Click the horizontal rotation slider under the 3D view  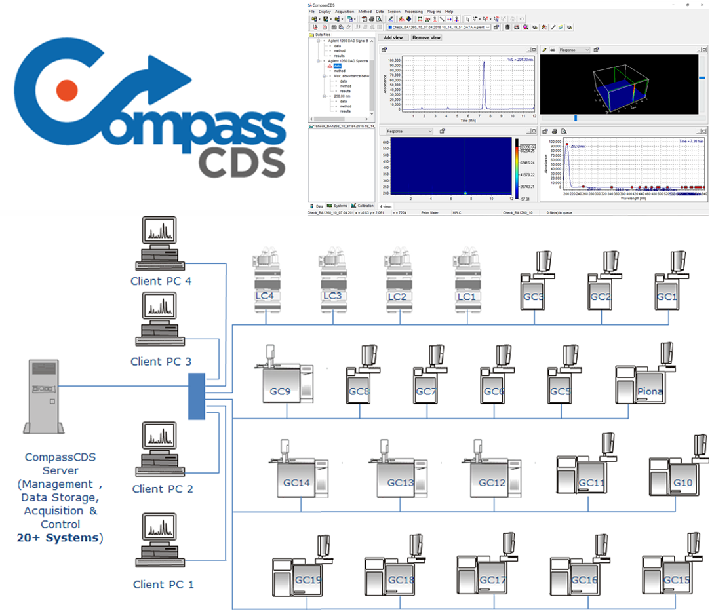[x=576, y=118]
